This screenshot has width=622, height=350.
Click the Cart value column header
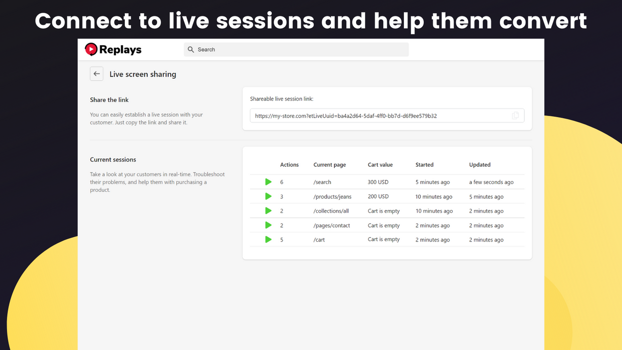click(x=380, y=164)
